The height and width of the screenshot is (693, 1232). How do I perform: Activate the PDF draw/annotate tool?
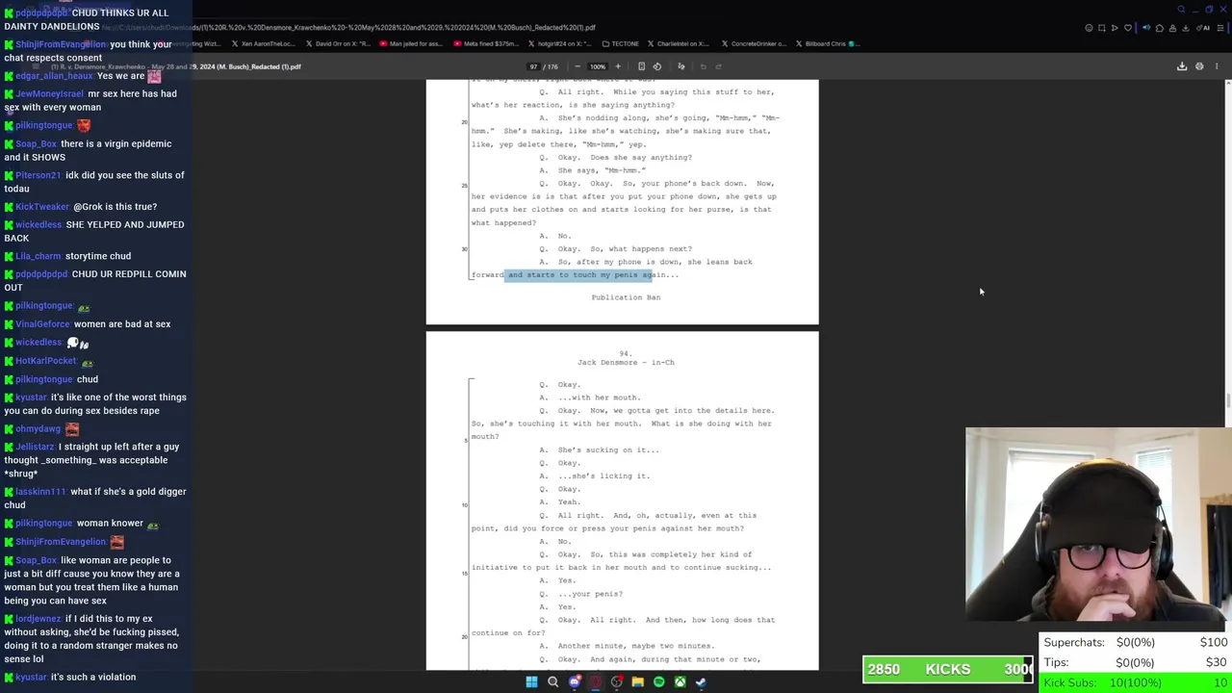681,66
